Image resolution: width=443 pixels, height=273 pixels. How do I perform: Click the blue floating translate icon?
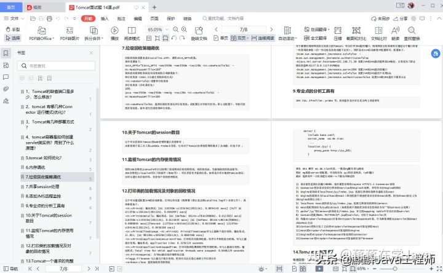pyautogui.click(x=436, y=53)
